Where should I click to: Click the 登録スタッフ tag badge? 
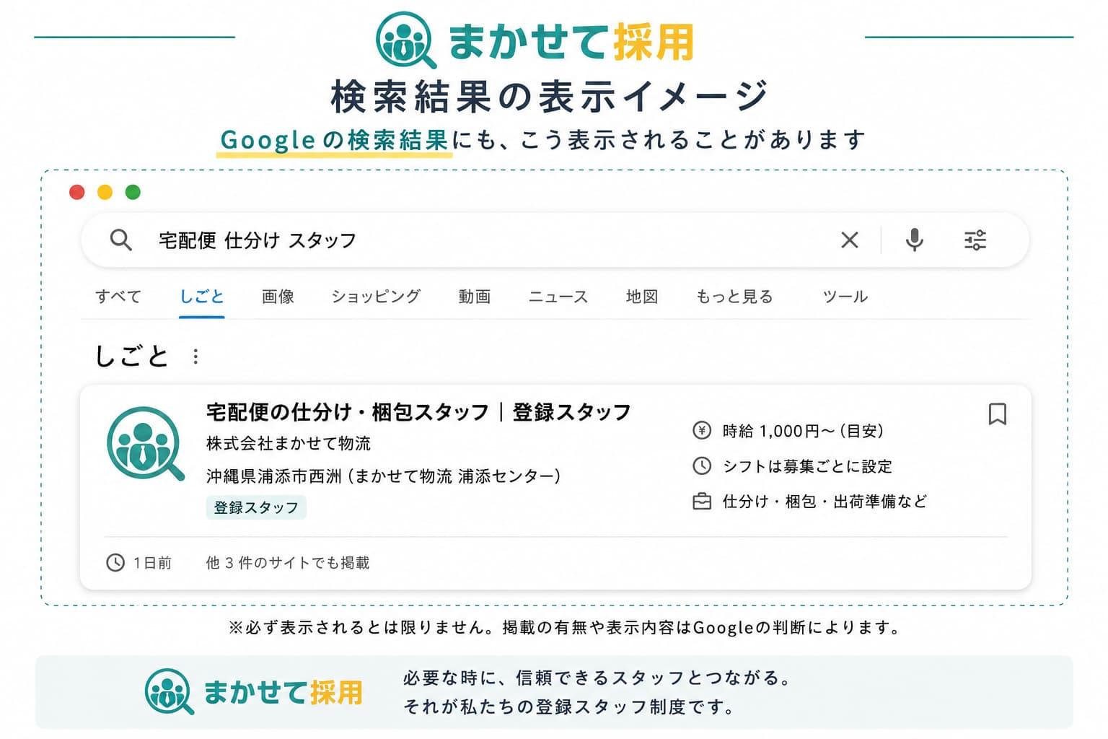tap(256, 507)
